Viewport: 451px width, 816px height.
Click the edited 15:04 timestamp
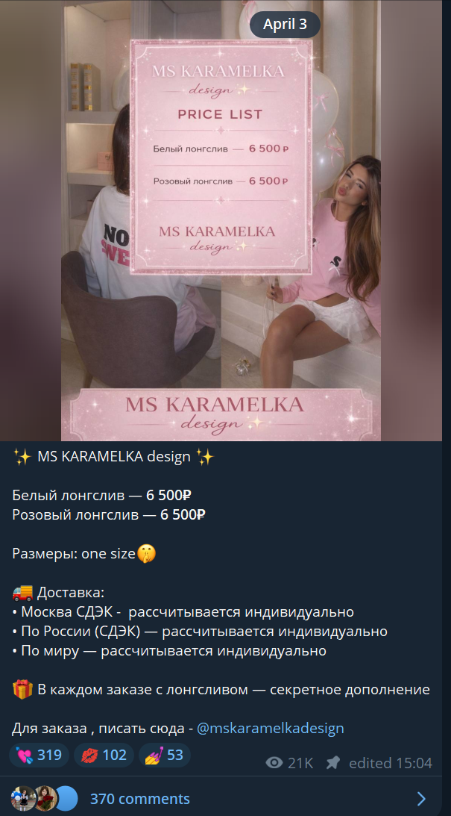click(391, 763)
